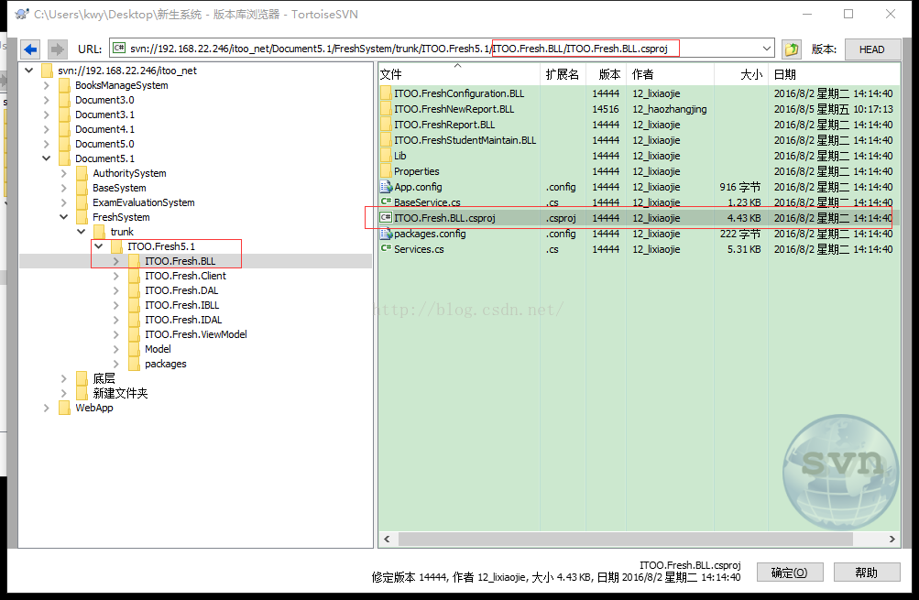Collapse the Document5.1 tree node
Screen dimensions: 919x600
click(x=47, y=158)
